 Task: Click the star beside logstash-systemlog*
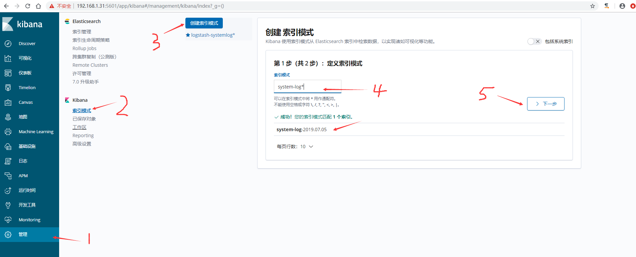(x=188, y=35)
